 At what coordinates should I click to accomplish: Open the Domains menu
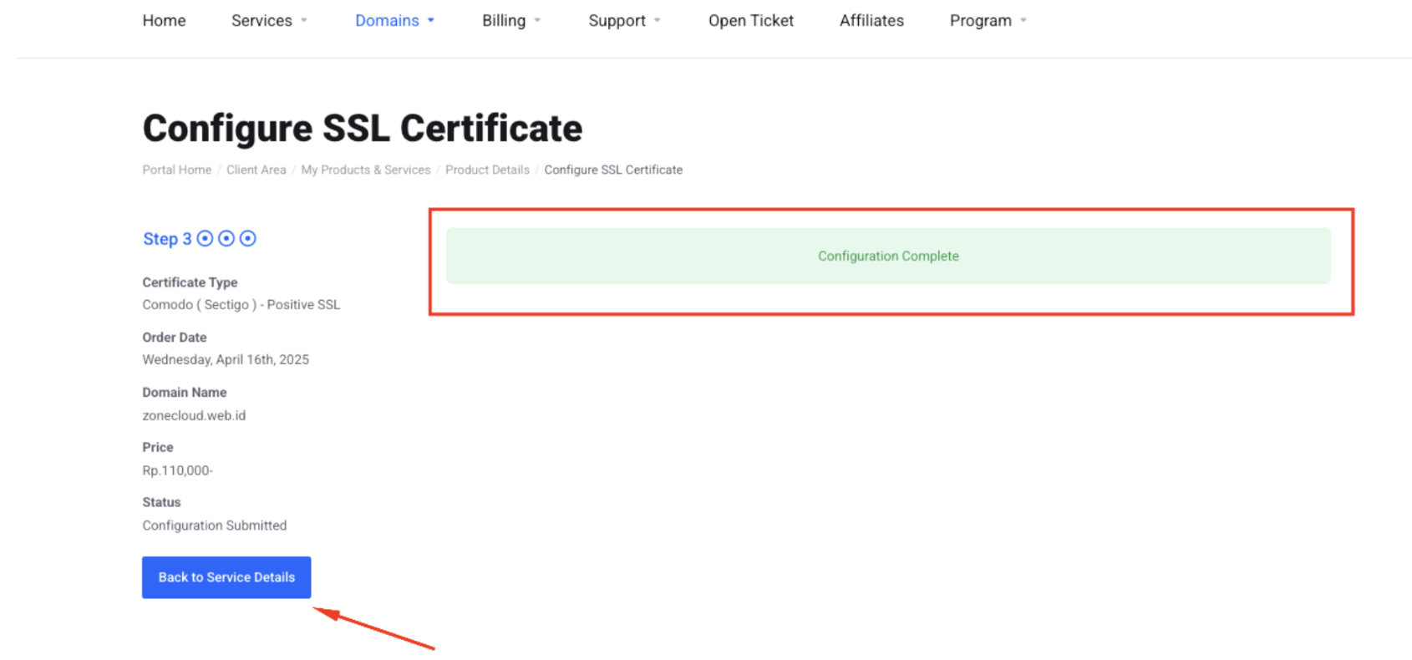387,21
